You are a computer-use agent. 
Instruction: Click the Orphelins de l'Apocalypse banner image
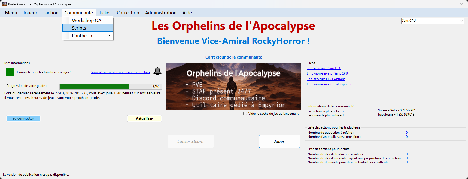tap(234, 87)
